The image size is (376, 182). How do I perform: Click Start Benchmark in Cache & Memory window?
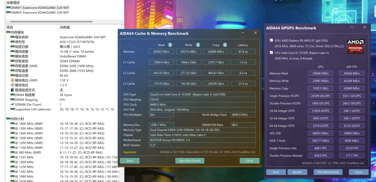(190, 161)
